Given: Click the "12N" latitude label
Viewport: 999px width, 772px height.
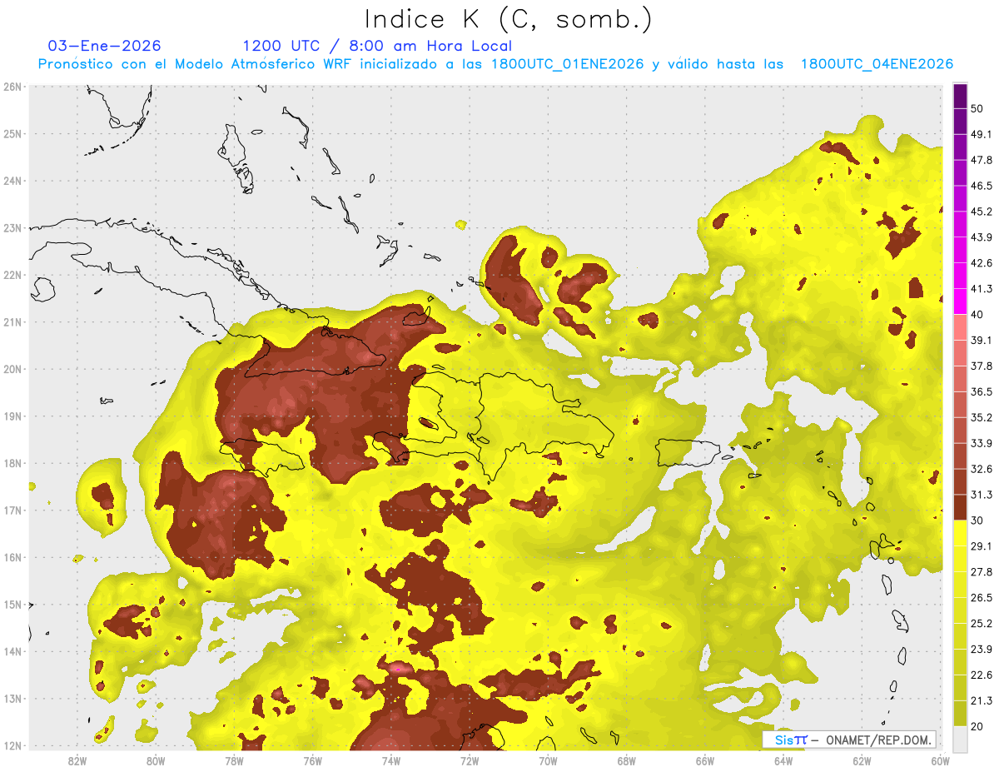Looking at the screenshot, I should pyautogui.click(x=12, y=745).
